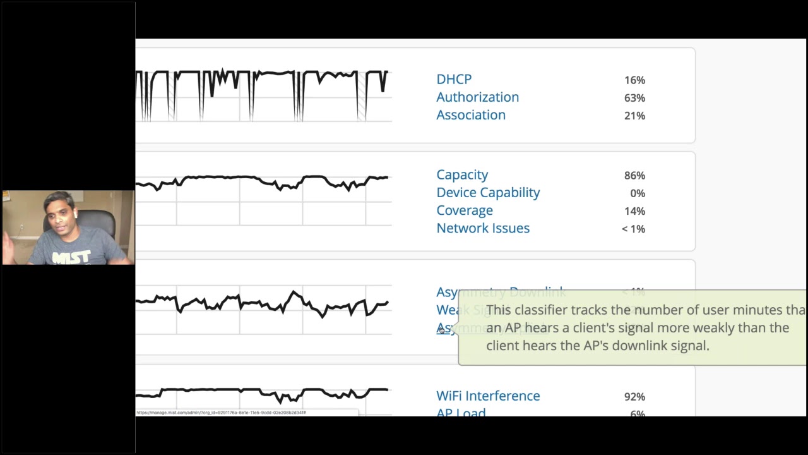
Task: Click the 16% value for DHCP
Action: coord(634,80)
